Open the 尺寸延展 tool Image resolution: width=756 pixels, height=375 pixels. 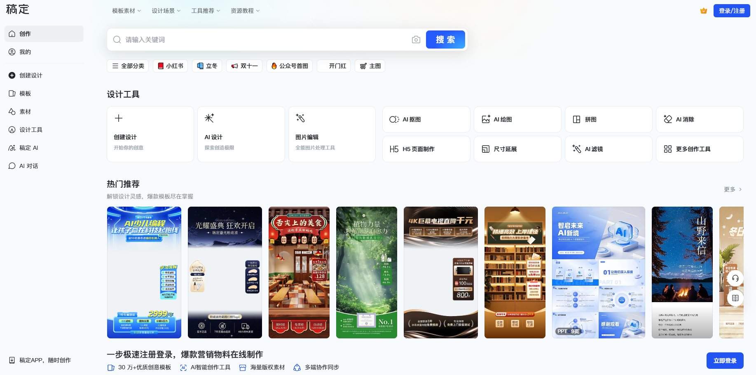pos(517,149)
